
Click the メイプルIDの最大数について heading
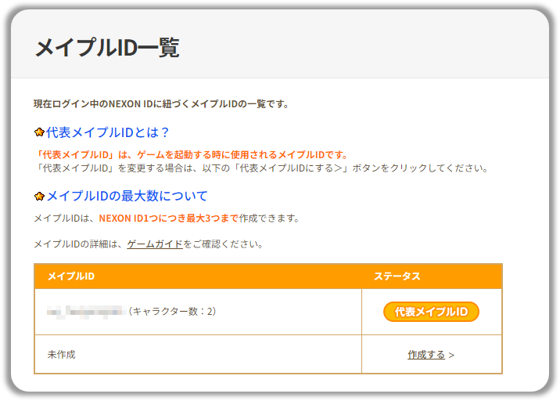pyautogui.click(x=127, y=196)
